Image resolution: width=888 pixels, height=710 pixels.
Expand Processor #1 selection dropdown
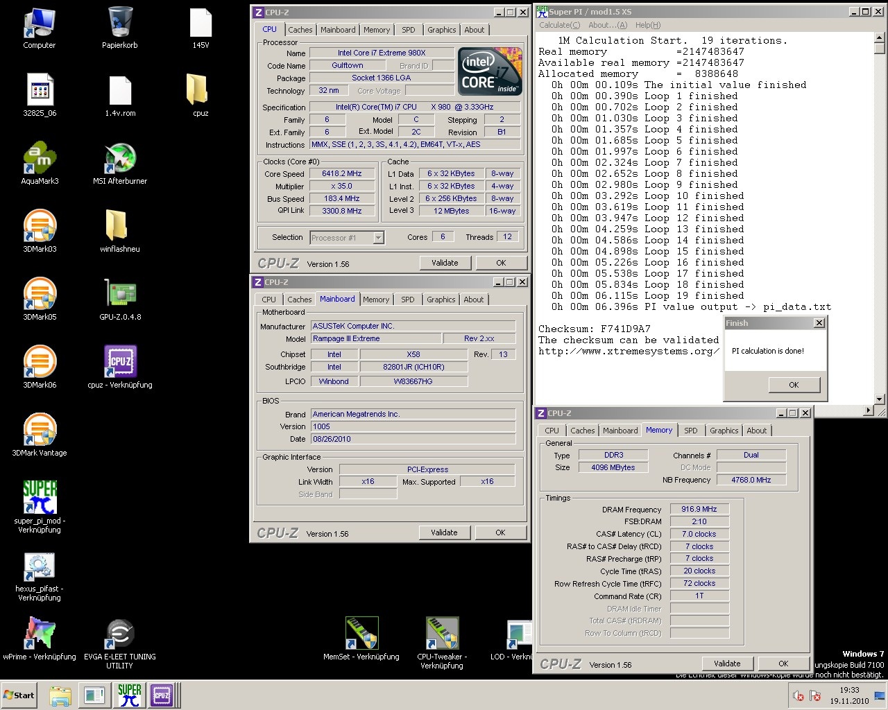click(378, 238)
